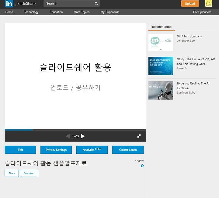Image resolution: width=219 pixels, height=198 pixels.
Task: Click the Download button
Action: coord(29,173)
